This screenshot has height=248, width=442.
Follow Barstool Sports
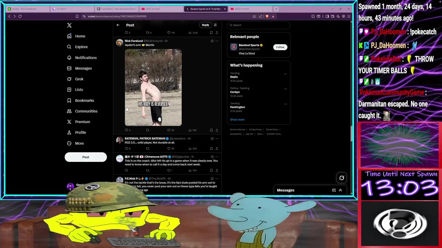(280, 47)
